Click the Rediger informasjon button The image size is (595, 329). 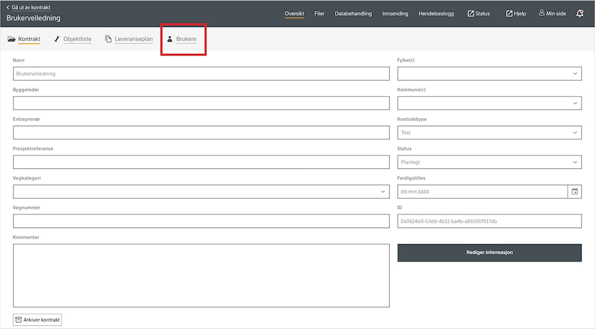pyautogui.click(x=489, y=252)
